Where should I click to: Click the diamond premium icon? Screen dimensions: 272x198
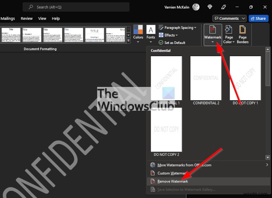(210, 7)
